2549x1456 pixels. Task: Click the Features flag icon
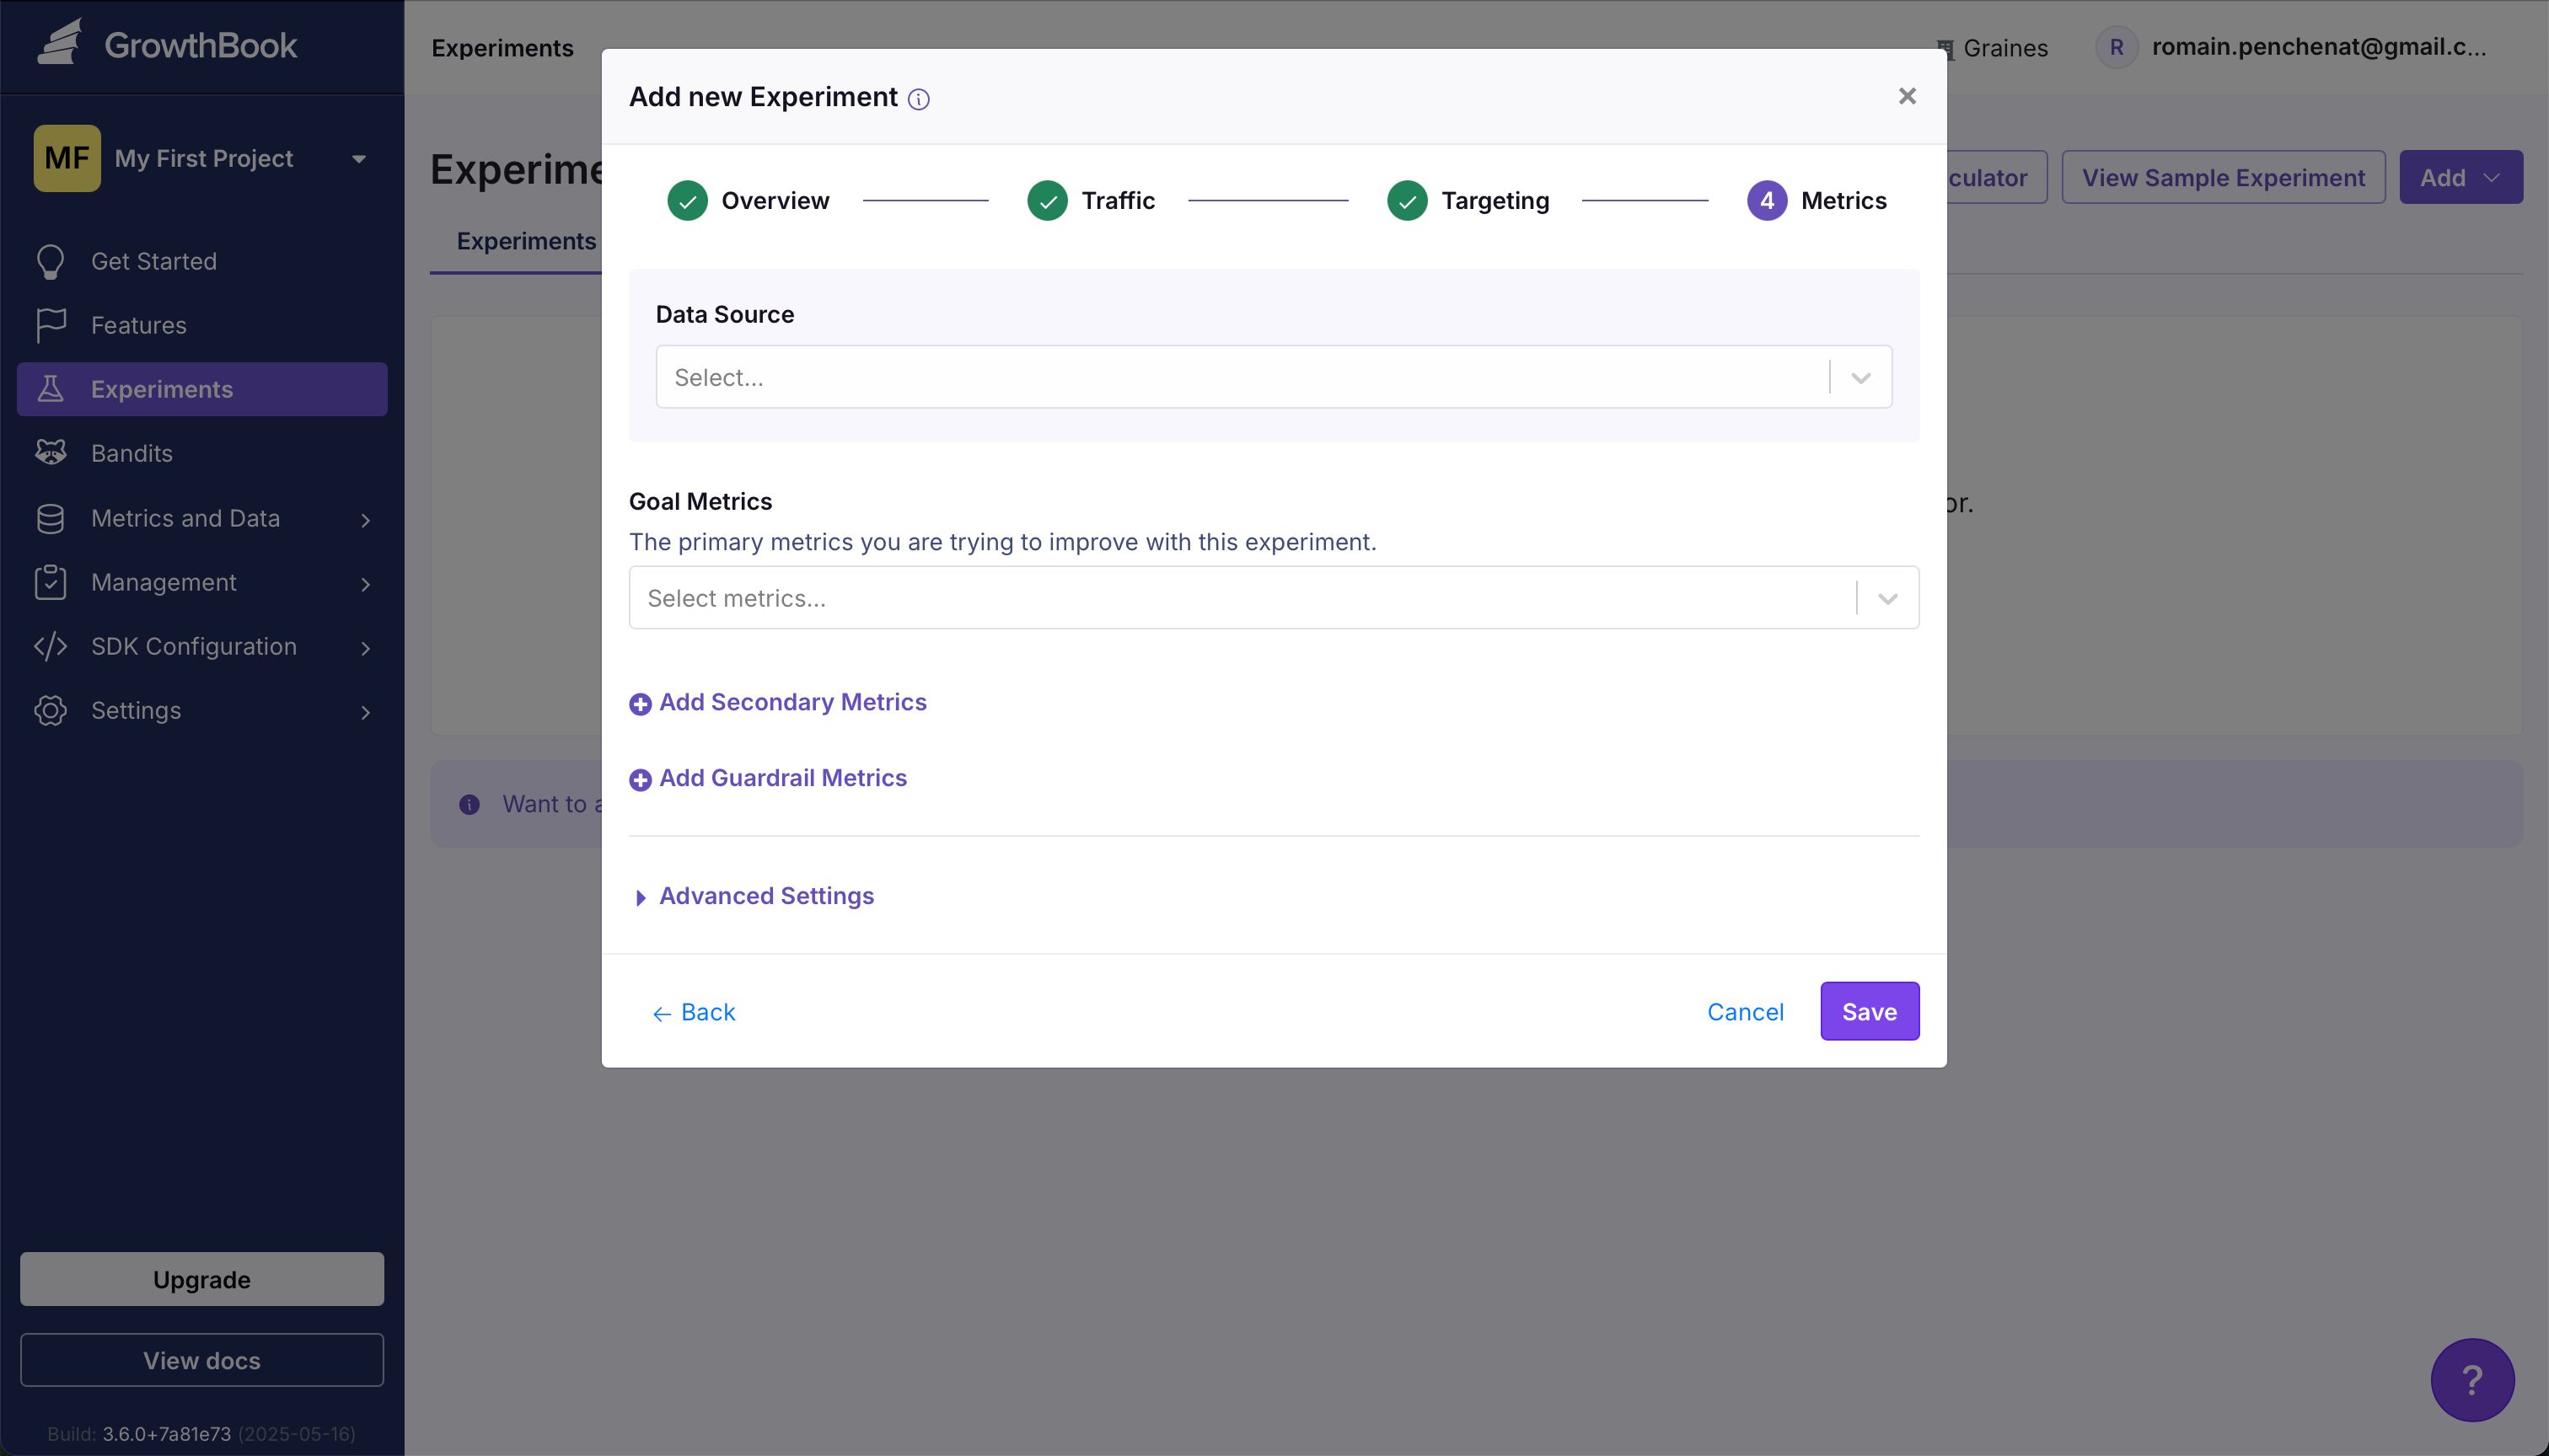pos(51,325)
